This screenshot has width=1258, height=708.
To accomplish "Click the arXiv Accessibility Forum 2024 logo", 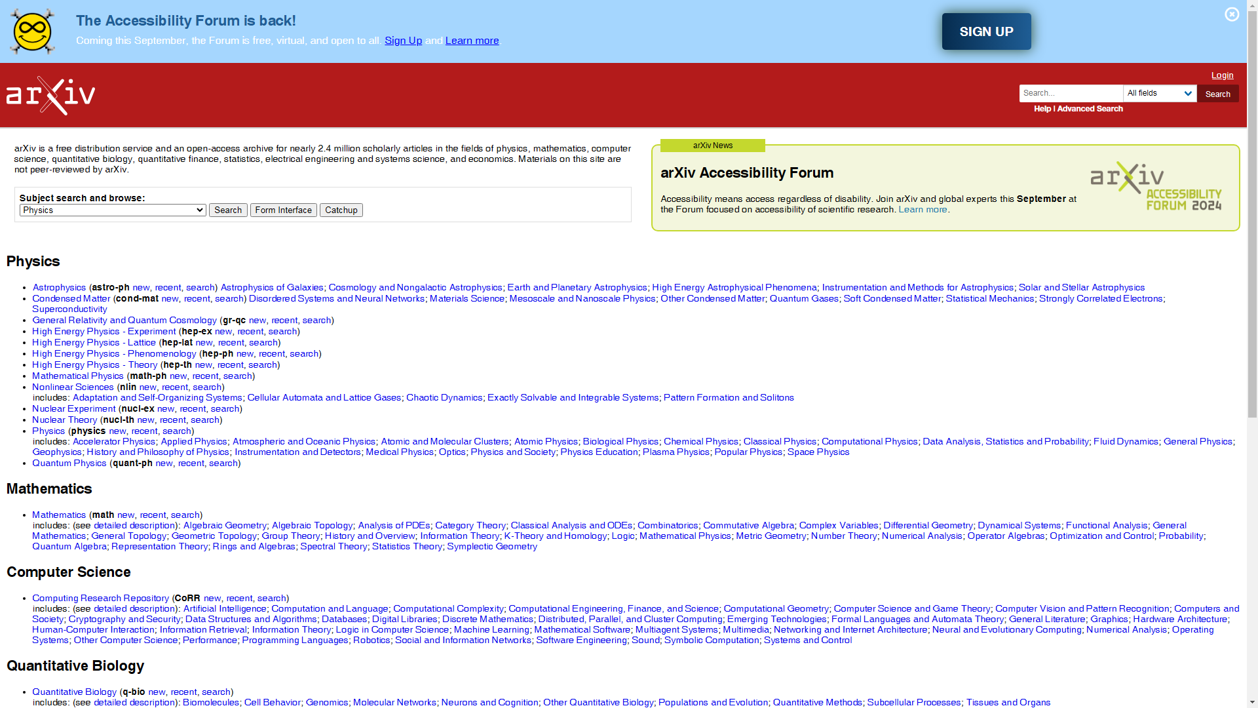I will (x=1156, y=187).
